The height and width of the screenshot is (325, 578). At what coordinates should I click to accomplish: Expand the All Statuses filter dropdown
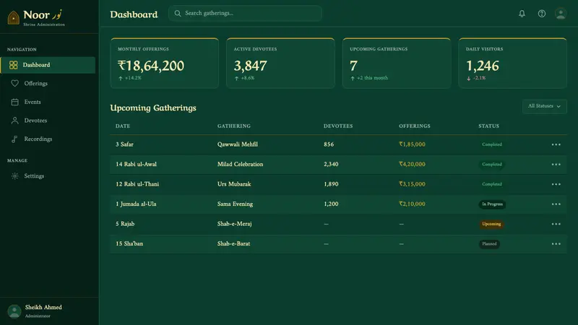point(545,106)
